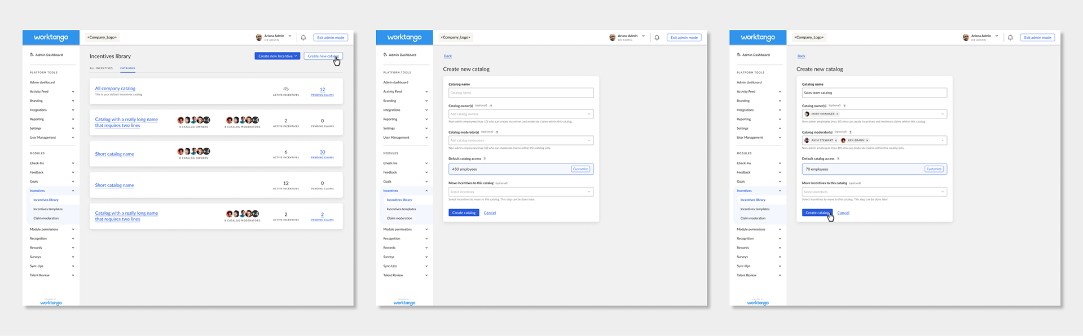Click Ariana Admin's avatar in the right screen
Screen dimensions: 1083x336
click(966, 37)
